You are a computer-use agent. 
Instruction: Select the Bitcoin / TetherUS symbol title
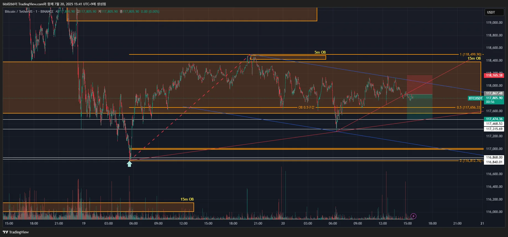[x=19, y=12]
